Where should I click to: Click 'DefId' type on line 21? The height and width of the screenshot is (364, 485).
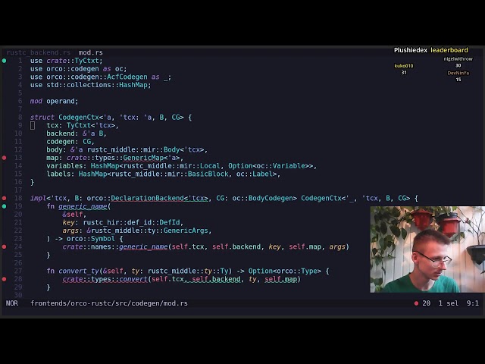point(170,222)
